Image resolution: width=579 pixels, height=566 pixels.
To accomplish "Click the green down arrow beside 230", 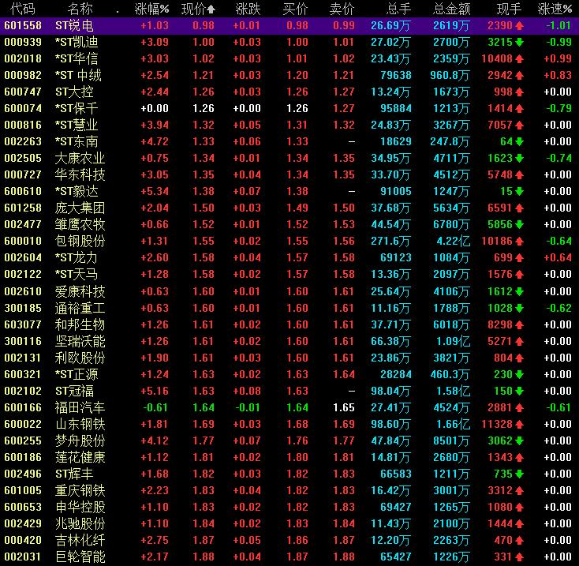I will (x=519, y=375).
